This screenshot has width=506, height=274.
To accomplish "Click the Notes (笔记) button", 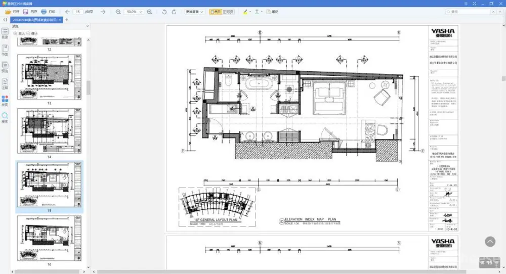I will tap(273, 11).
